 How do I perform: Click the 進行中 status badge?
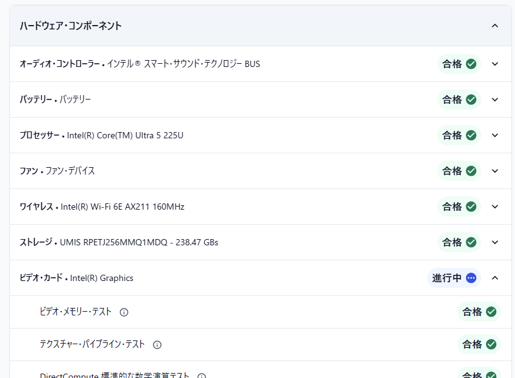pos(454,278)
